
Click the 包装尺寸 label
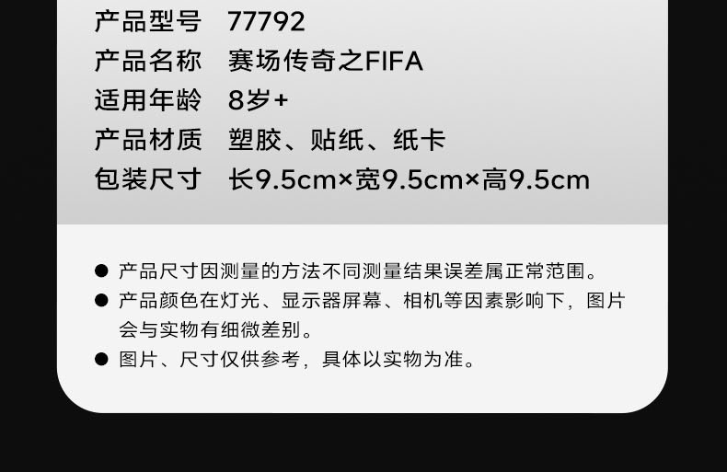click(148, 179)
